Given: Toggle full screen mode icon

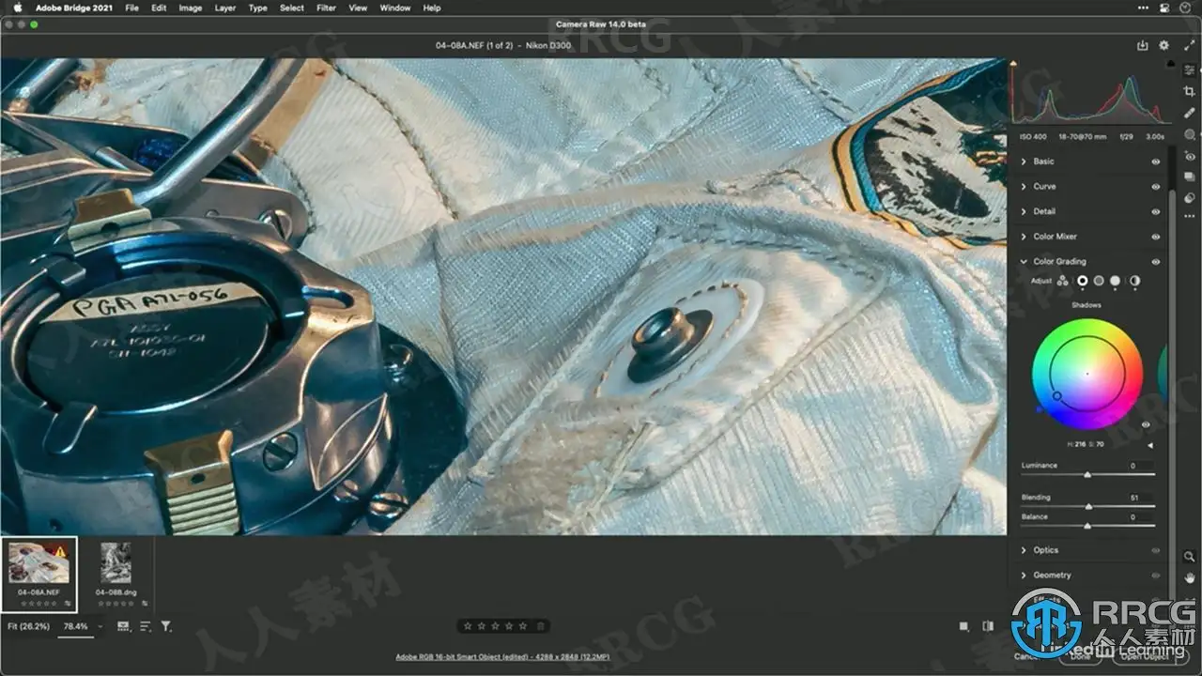Looking at the screenshot, I should (x=1188, y=45).
